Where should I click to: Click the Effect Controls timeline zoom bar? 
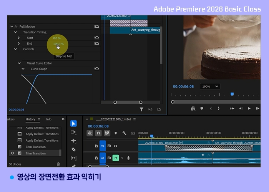[128, 102]
